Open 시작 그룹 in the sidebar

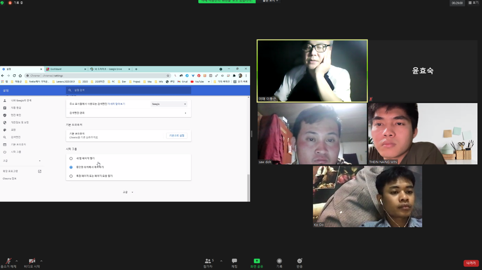(16, 152)
